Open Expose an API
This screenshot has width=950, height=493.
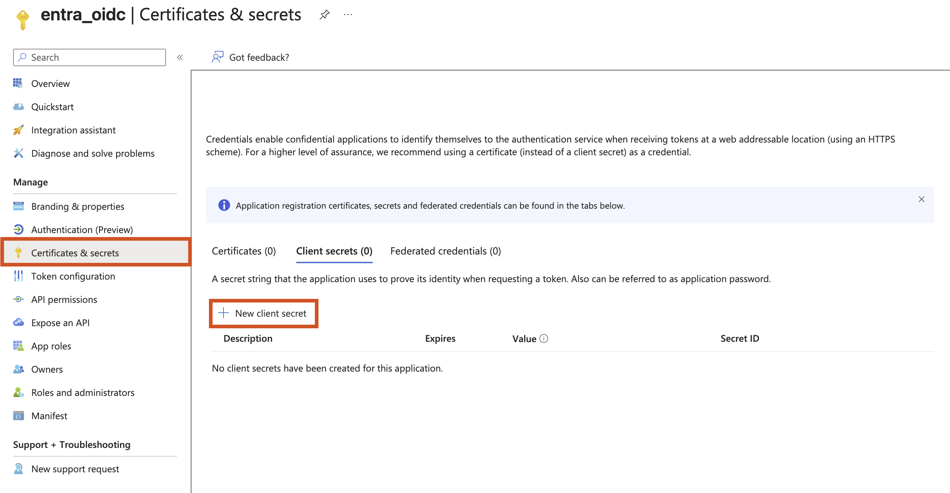tap(60, 323)
